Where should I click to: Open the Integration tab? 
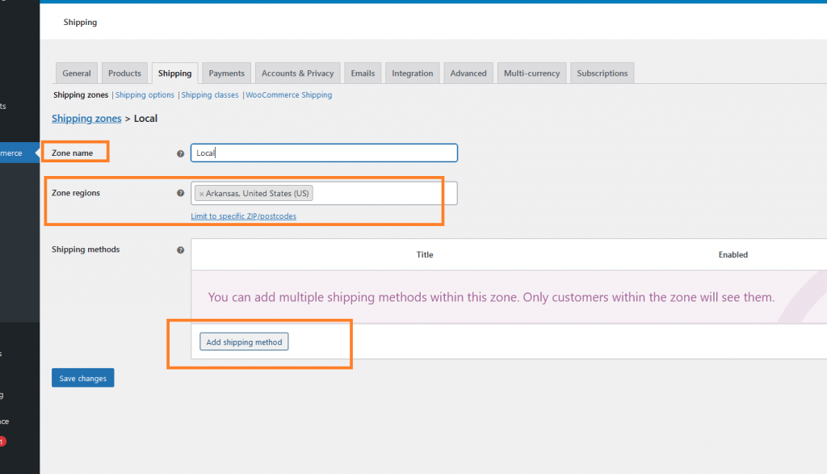point(412,73)
